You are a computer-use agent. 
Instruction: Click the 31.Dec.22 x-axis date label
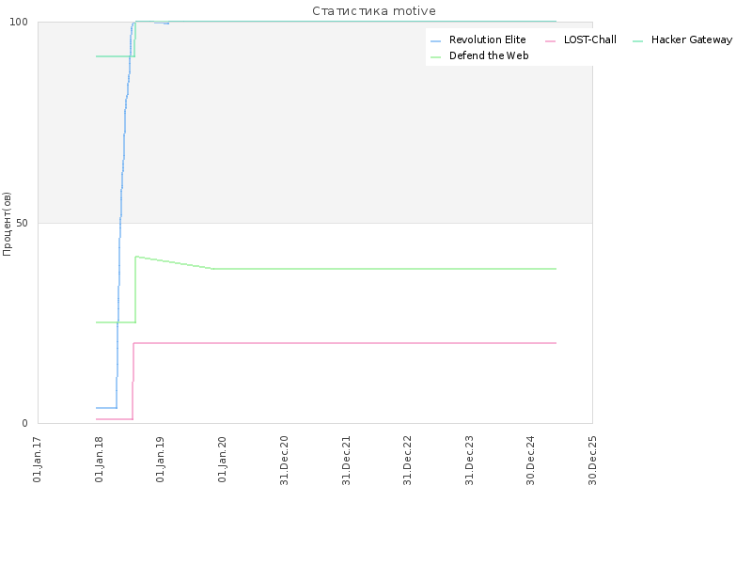pyautogui.click(x=407, y=461)
